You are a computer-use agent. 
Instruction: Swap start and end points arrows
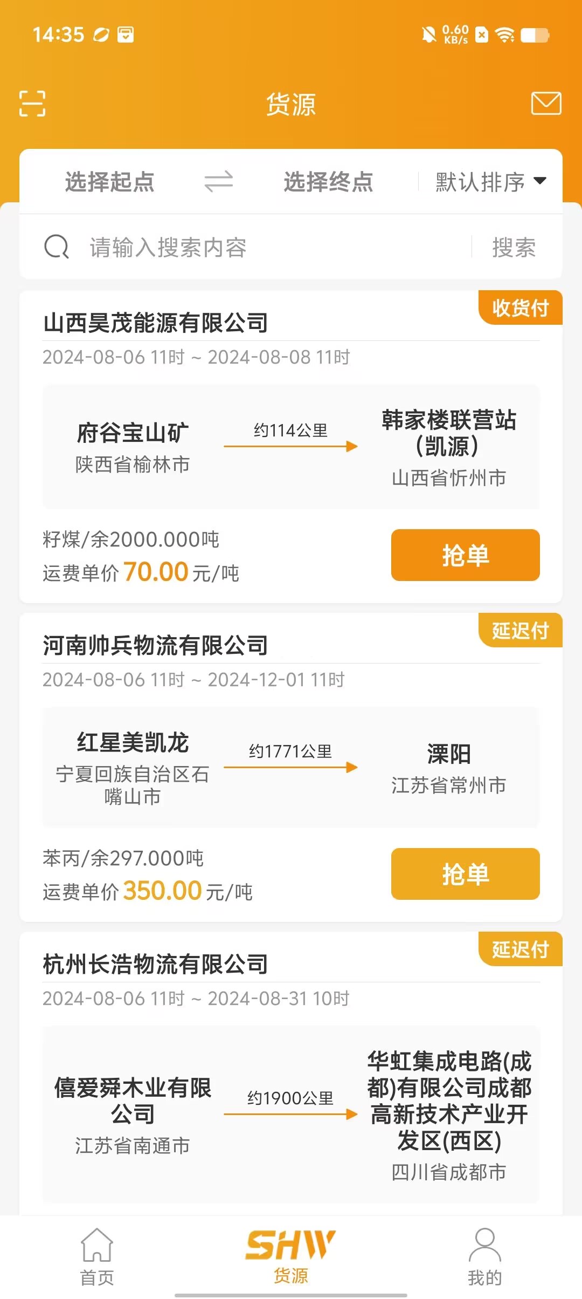coord(218,181)
